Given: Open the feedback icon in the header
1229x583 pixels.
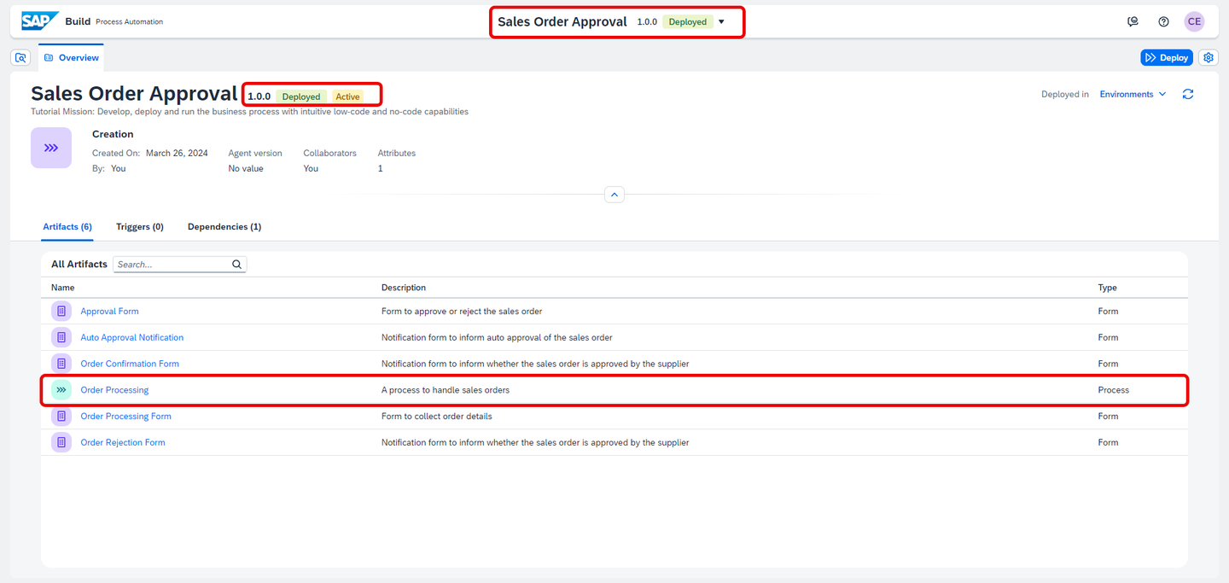Looking at the screenshot, I should pos(1133,21).
